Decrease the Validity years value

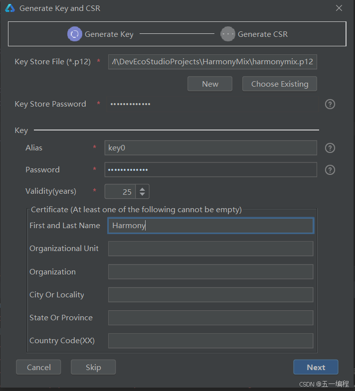142,194
